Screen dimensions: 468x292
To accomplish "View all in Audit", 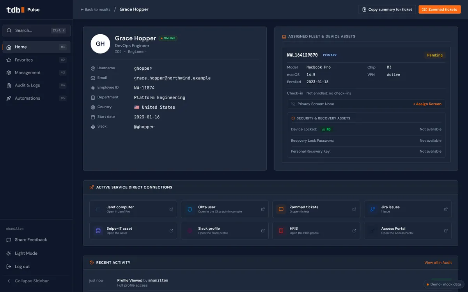I will coord(438,263).
